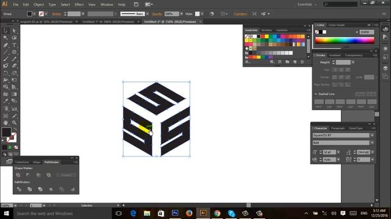This screenshot has height=219, width=391.
Task: Switch to the Paragraph tab
Action: tap(338, 128)
